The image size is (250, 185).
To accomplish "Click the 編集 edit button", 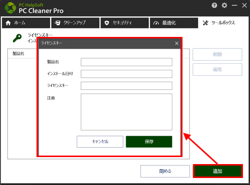I will point(217,69).
